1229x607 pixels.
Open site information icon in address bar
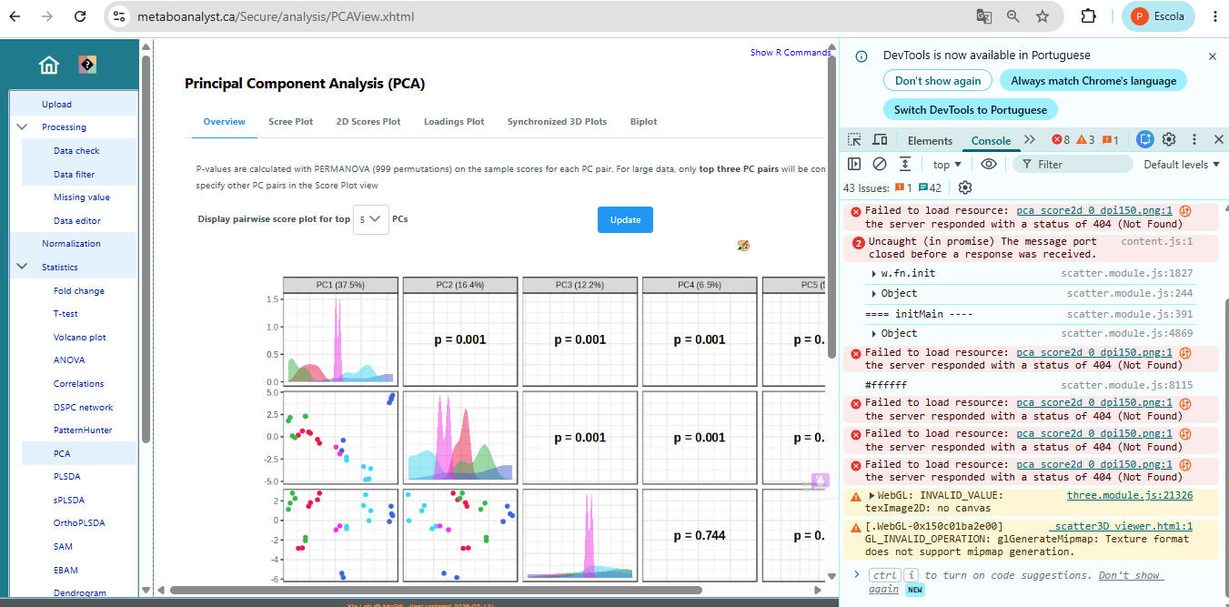point(118,16)
